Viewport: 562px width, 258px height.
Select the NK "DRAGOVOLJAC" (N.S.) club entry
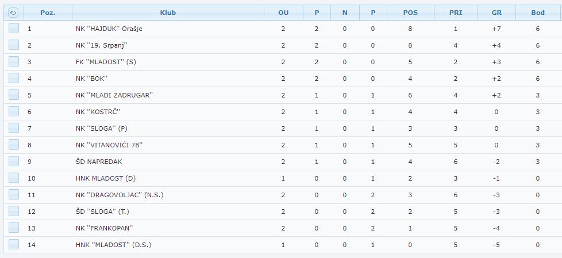(120, 195)
